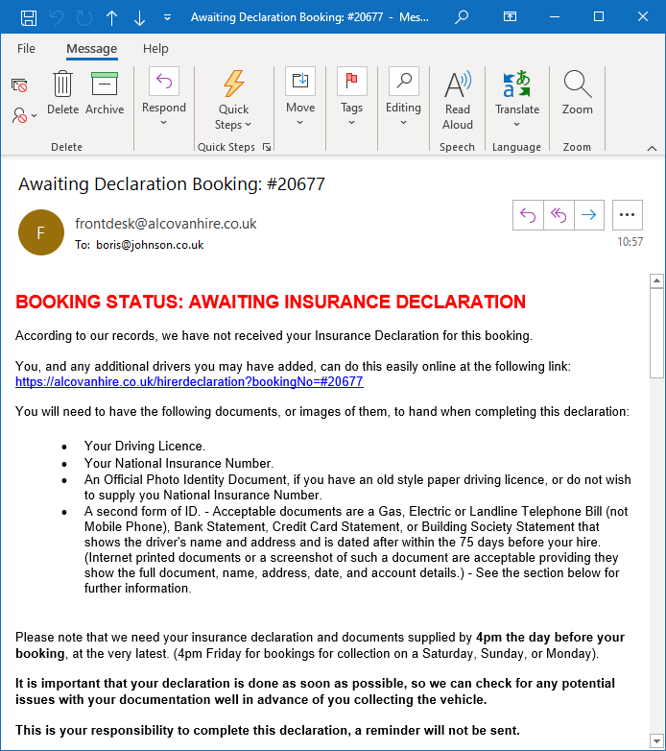Open the Tags flag dropdown

coord(351,98)
